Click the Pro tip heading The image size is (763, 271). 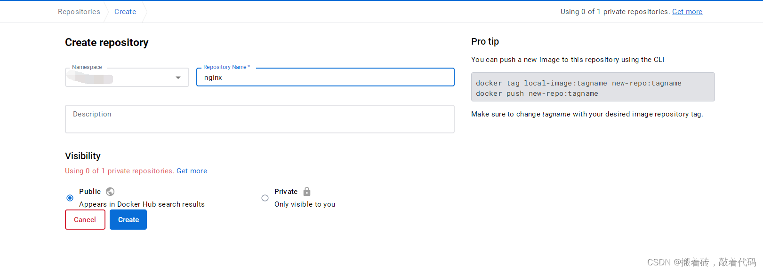(485, 41)
